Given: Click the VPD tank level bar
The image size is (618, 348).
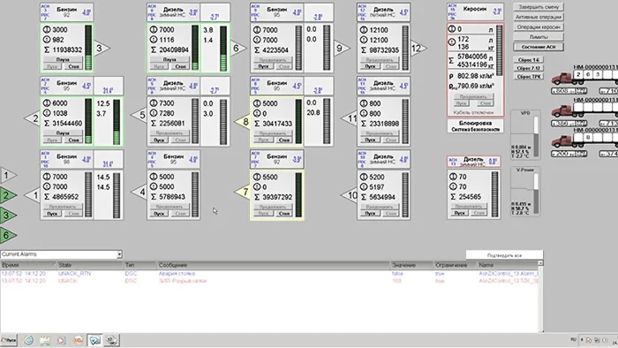Looking at the screenshot, I should point(536,136).
